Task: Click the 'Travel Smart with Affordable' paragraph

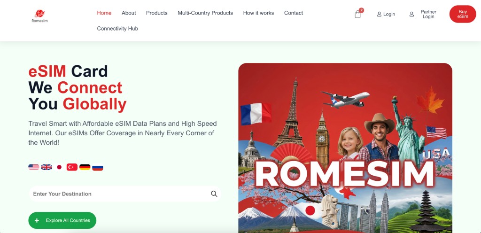Action: (x=123, y=133)
